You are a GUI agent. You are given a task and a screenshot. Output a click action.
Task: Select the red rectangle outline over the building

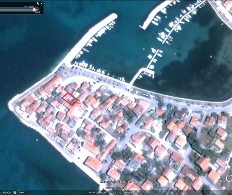(69, 99)
